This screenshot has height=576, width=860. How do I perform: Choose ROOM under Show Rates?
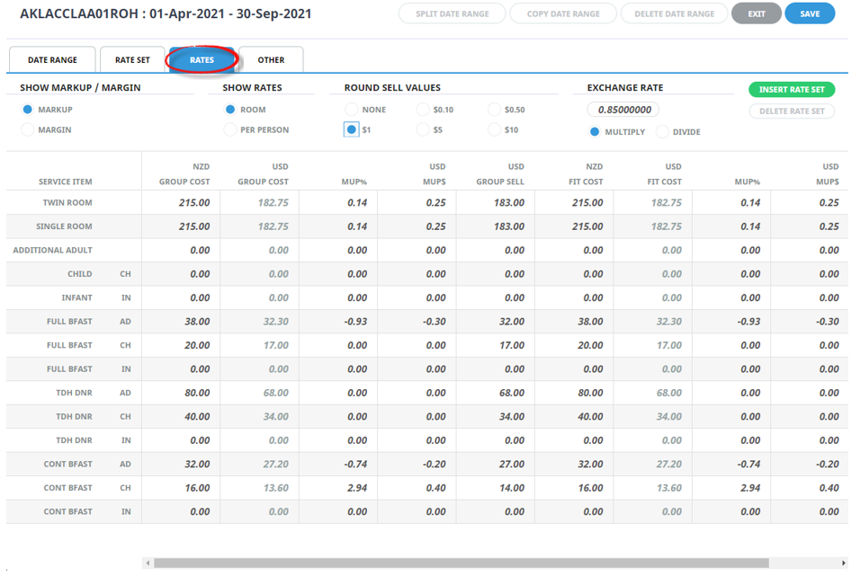[230, 110]
